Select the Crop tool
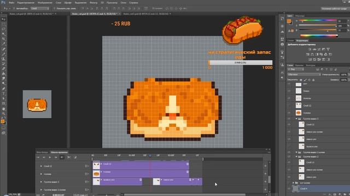 pos(4,39)
